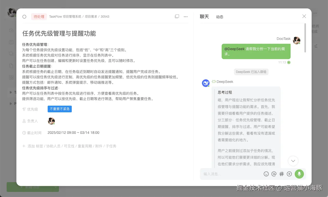The height and width of the screenshot is (197, 328).
Task: Add 协助人员 to the task
Action: tap(53, 146)
